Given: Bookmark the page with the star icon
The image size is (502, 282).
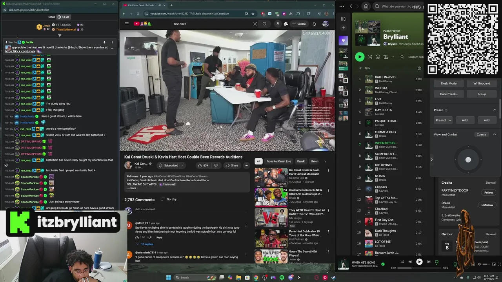Looking at the screenshot, I should [253, 14].
